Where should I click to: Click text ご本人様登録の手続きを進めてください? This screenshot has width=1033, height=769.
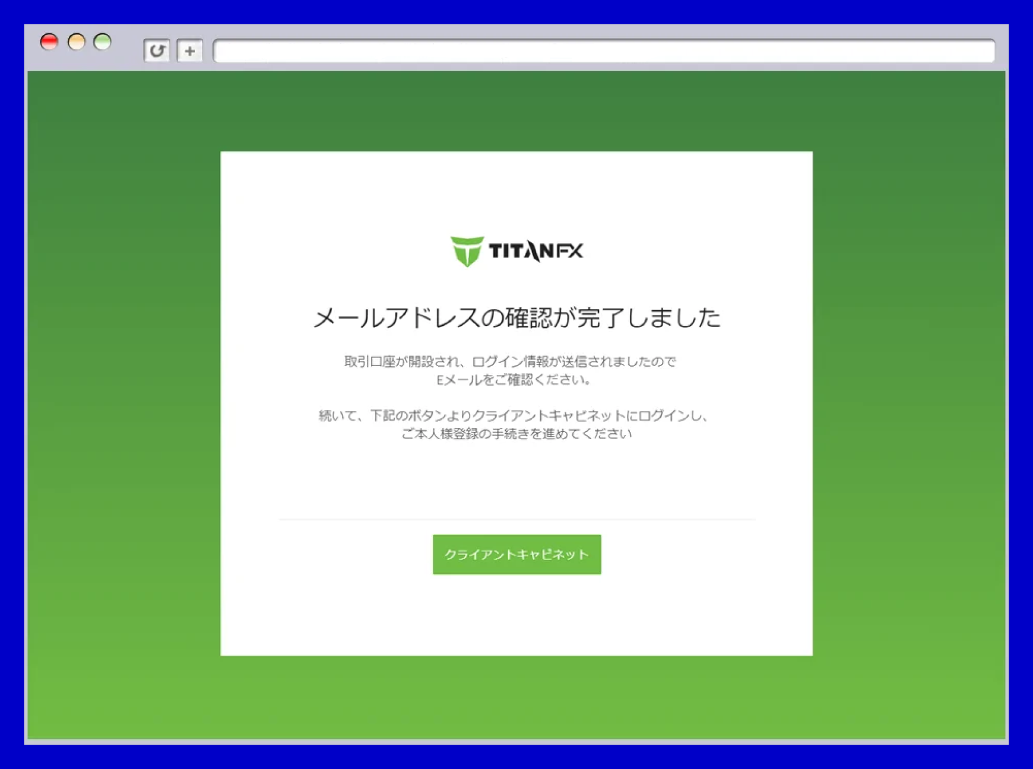pos(516,434)
